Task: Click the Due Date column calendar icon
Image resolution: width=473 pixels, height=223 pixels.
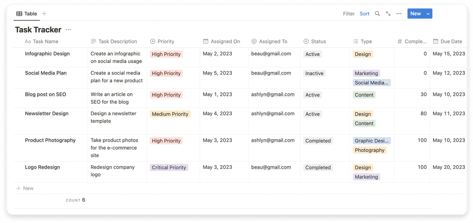Action: 436,41
